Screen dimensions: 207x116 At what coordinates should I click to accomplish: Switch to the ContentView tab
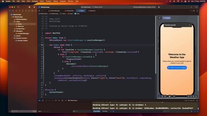(x=69, y=11)
